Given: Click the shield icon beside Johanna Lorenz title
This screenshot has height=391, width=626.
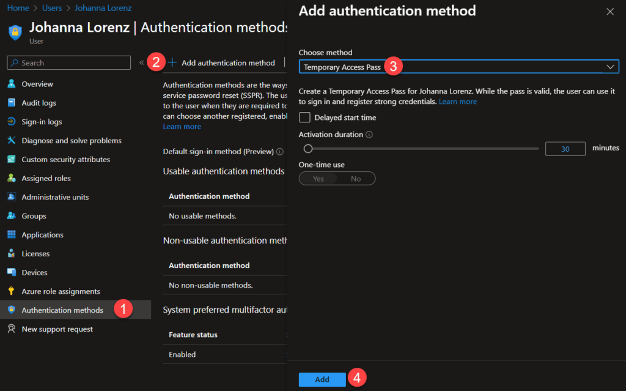Looking at the screenshot, I should coord(15,32).
